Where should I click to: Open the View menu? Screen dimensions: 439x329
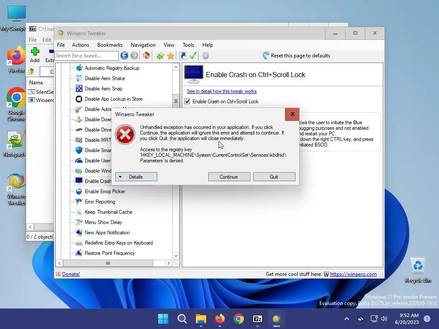(169, 45)
